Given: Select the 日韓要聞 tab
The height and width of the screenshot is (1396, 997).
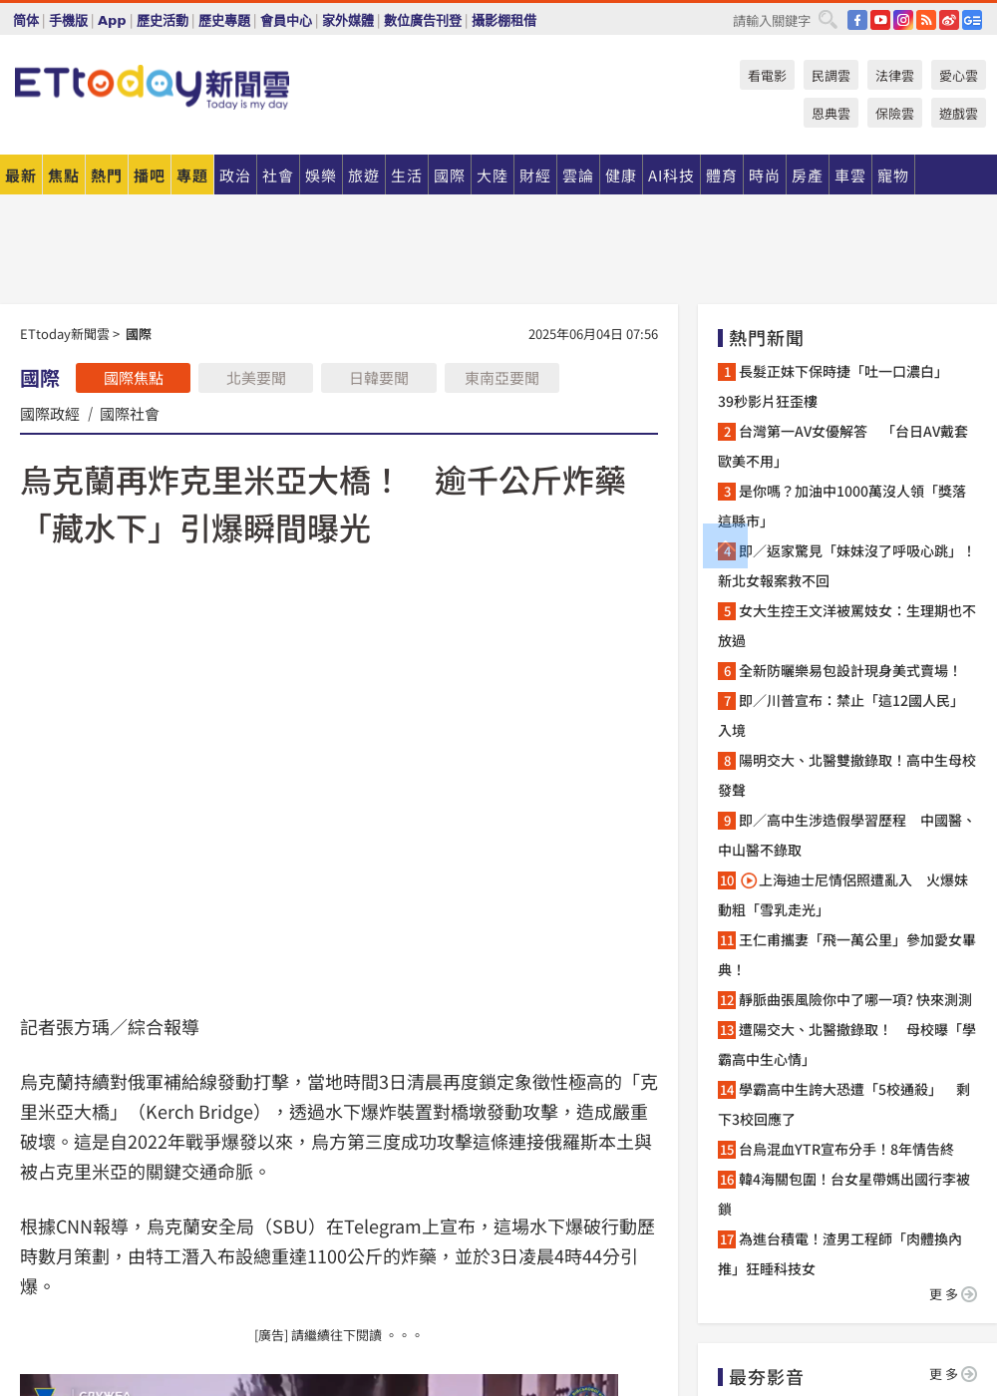Looking at the screenshot, I should click(379, 378).
